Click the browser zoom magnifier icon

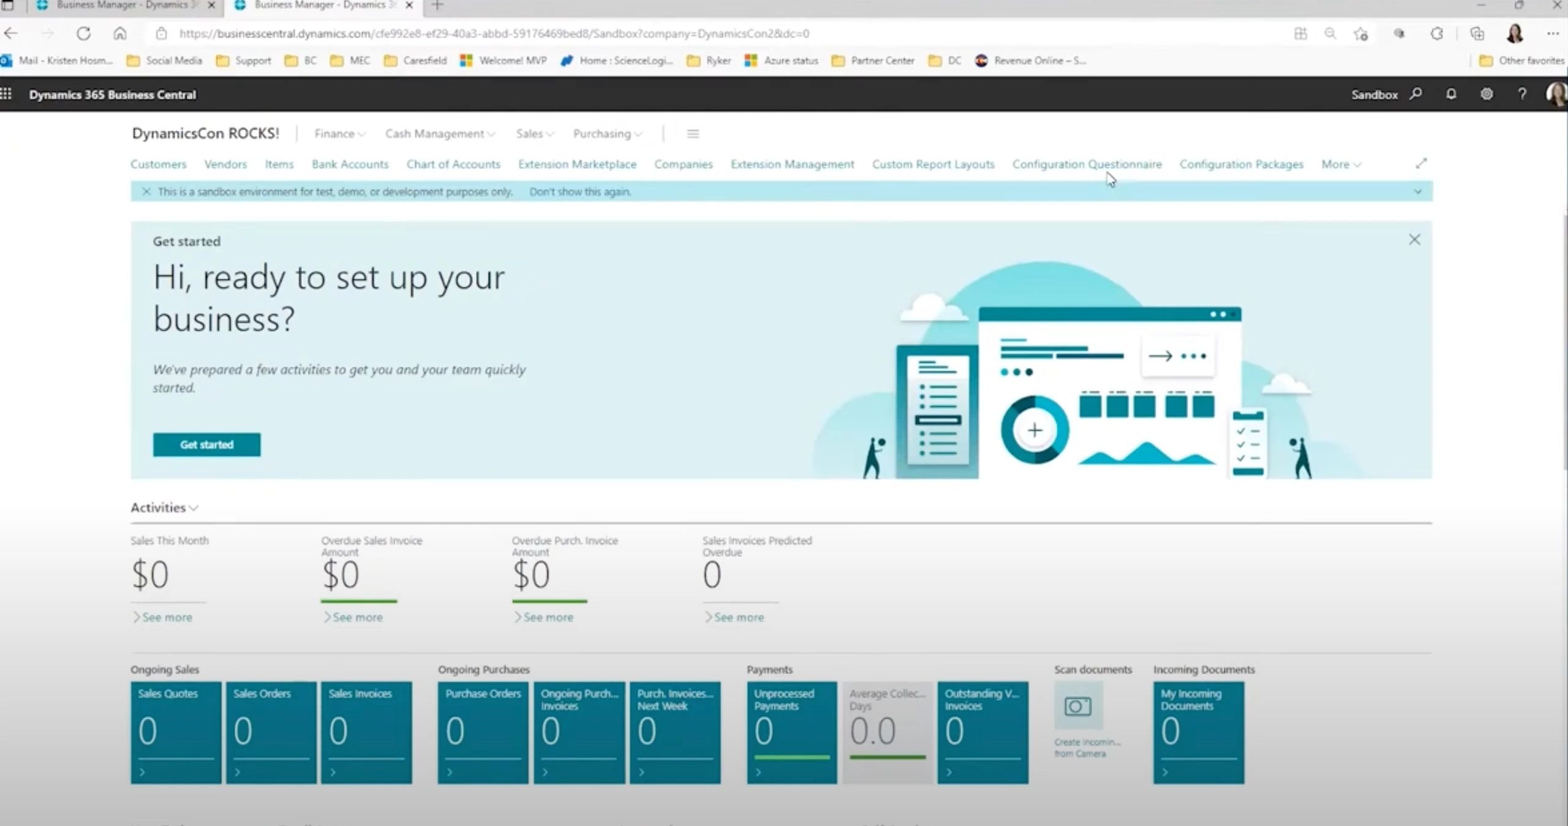(x=1330, y=34)
